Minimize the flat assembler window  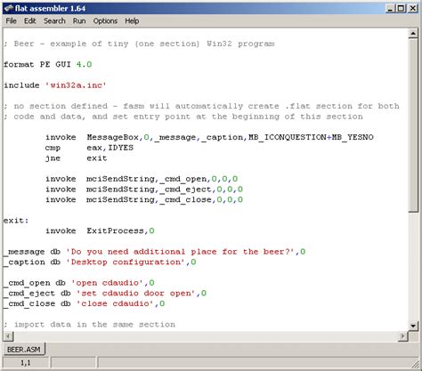(391, 8)
